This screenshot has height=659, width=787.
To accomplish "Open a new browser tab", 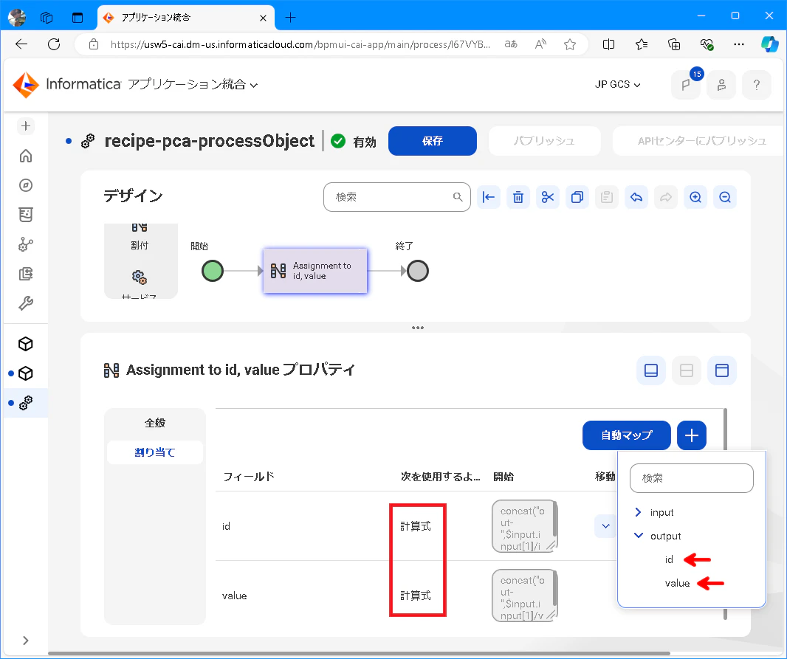I will click(291, 18).
